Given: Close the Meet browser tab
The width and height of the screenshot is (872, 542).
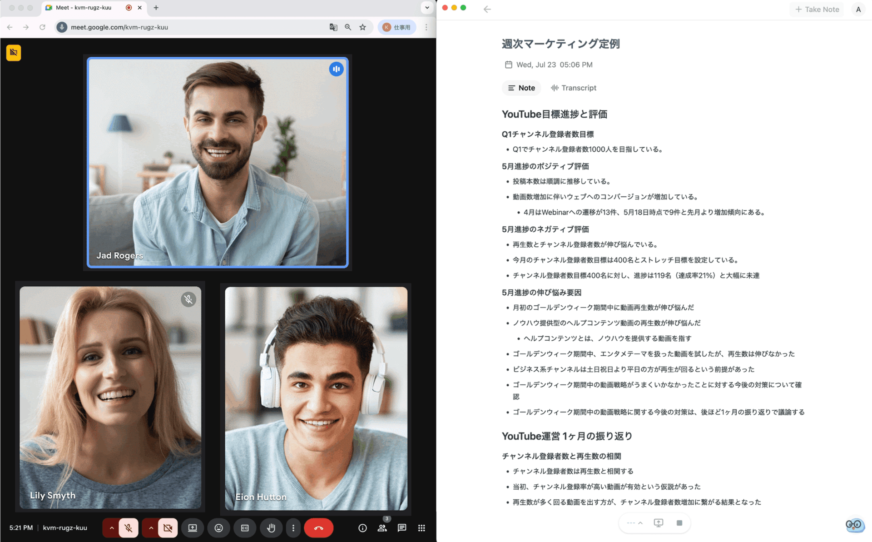Looking at the screenshot, I should (140, 8).
